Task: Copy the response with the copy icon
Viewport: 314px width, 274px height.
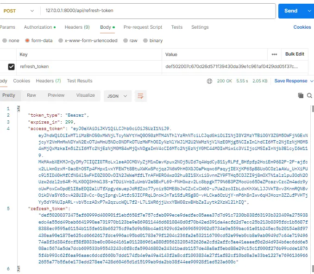Action: point(301,96)
